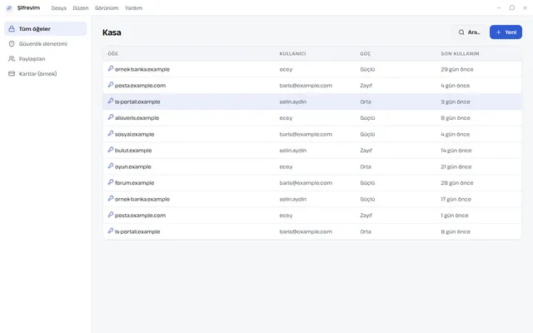
Task: Click the card icon beside Kartlar (örnek)
Action: (12, 74)
